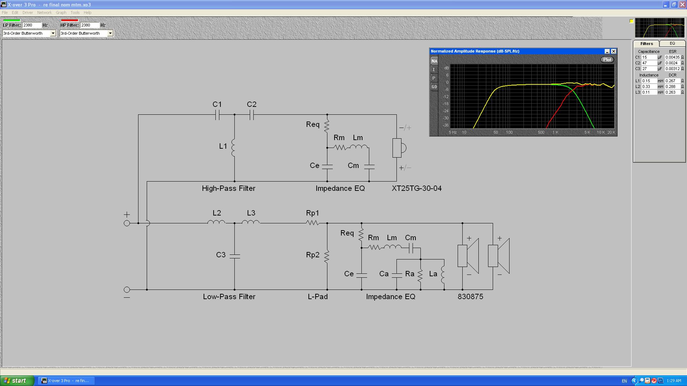687x386 pixels.
Task: Click the L2 inductance value field
Action: click(x=649, y=86)
